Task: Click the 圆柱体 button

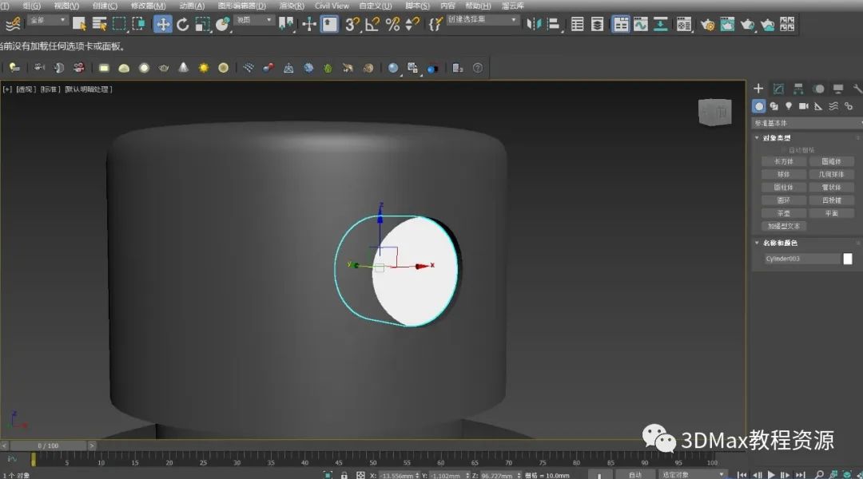Action: [783, 188]
